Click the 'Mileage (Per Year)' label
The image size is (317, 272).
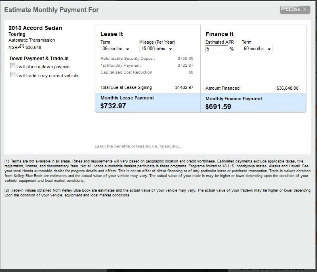coord(157,42)
